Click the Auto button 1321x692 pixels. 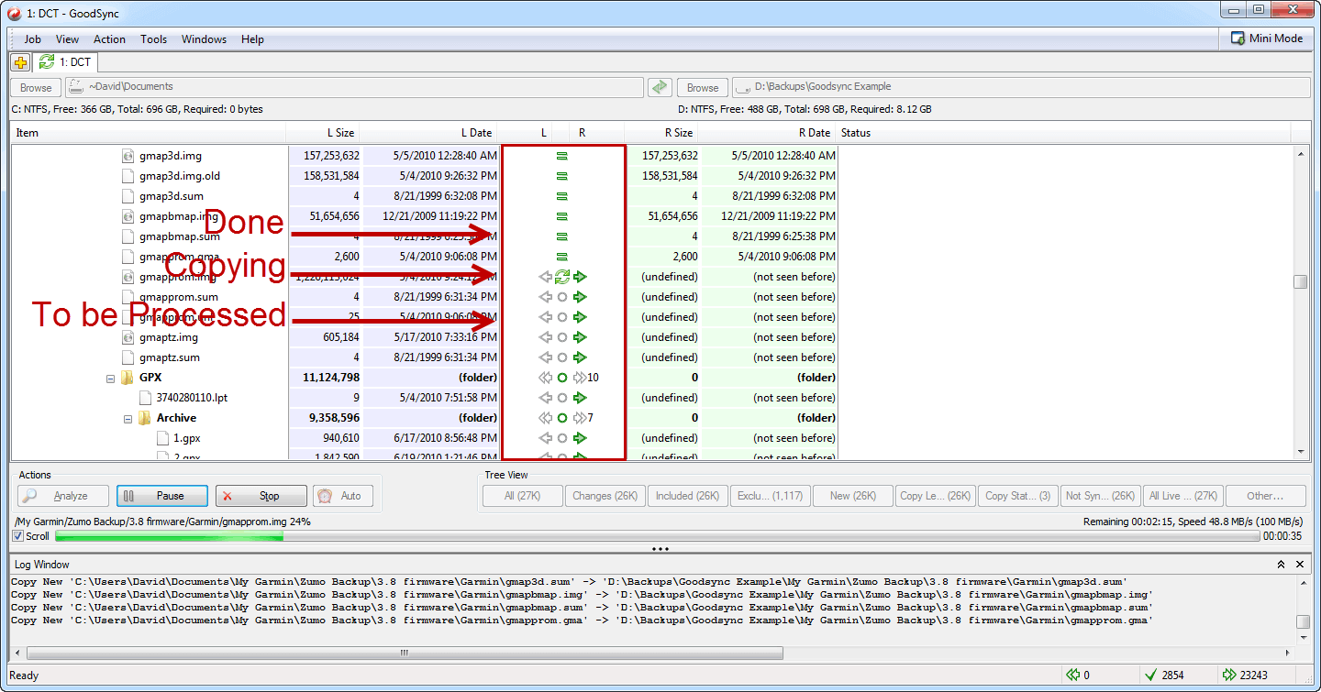coord(343,496)
